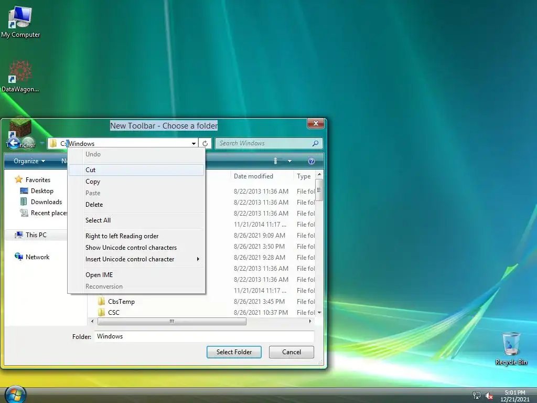Click the refresh button next to address bar
The image size is (537, 403).
click(x=205, y=143)
